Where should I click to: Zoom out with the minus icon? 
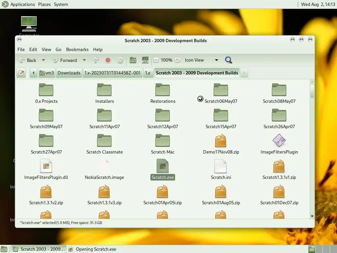point(156,60)
